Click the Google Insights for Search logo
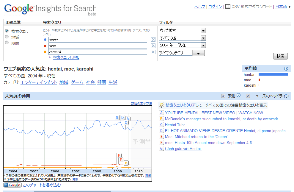This screenshot has width=294, height=192. pos(50,10)
